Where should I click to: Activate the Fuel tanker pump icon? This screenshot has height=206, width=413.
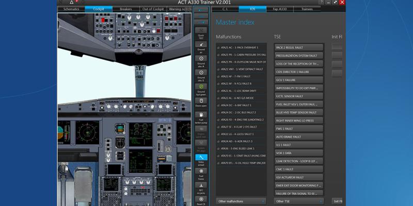[x=201, y=114]
